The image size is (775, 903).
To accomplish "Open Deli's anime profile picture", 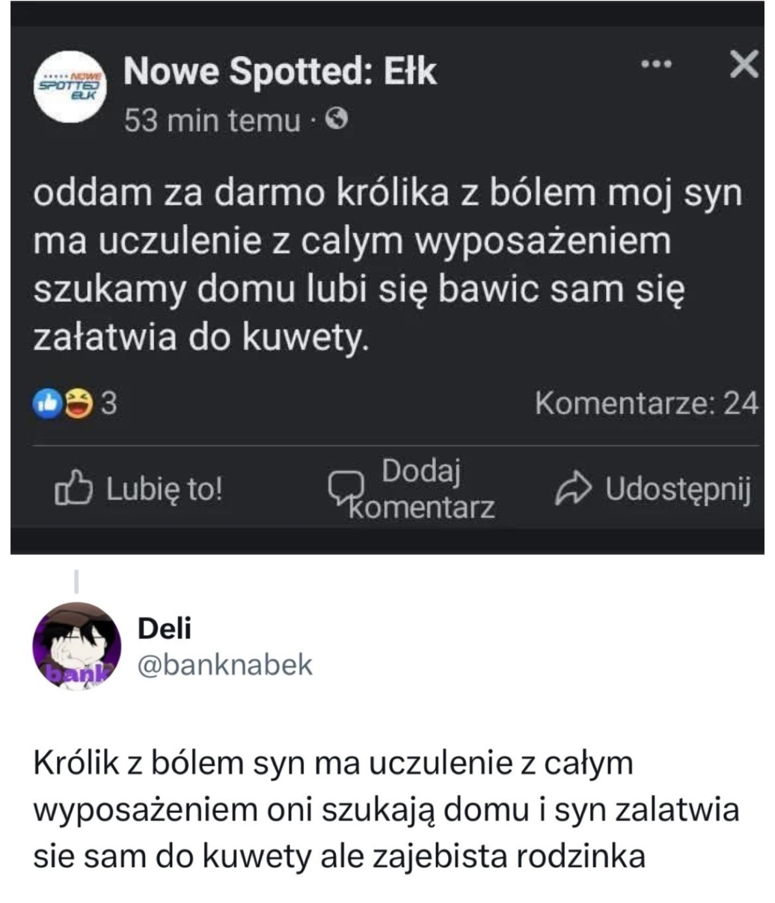I will [77, 646].
